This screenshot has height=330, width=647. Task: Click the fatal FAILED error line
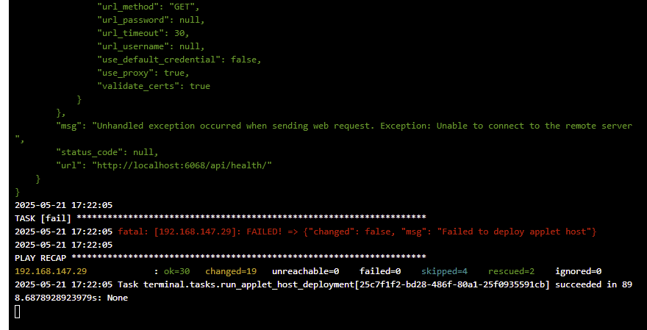[357, 232]
